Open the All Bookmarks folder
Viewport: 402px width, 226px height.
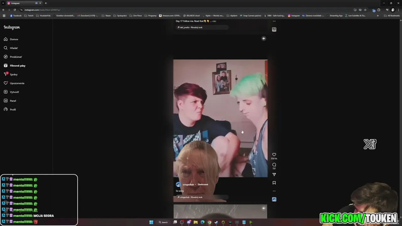click(392, 16)
